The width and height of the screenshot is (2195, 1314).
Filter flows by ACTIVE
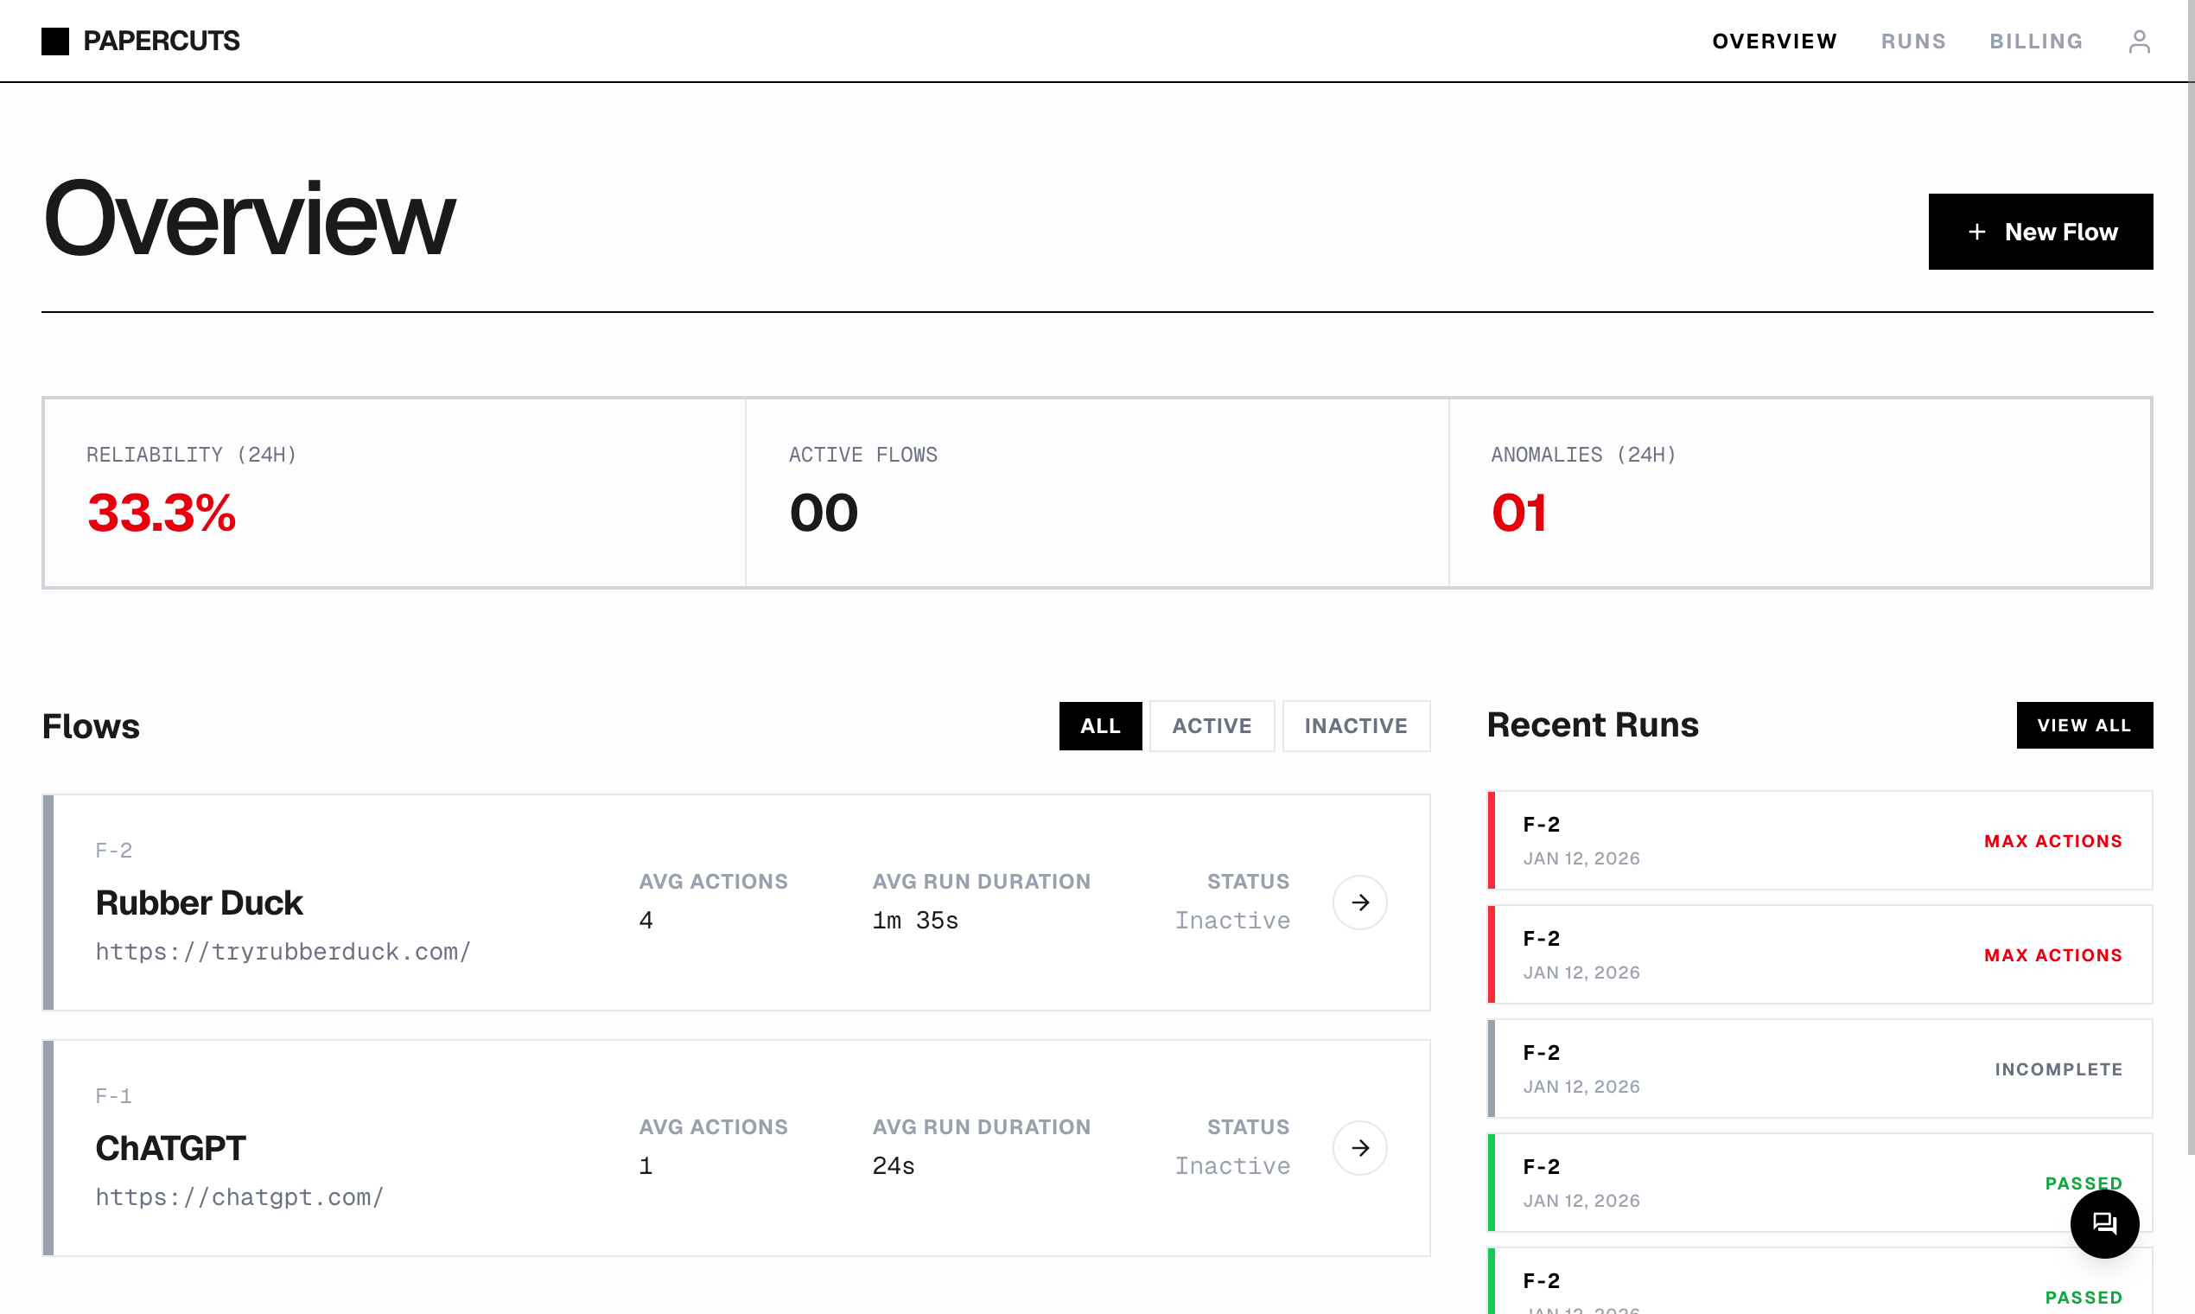pyautogui.click(x=1212, y=726)
